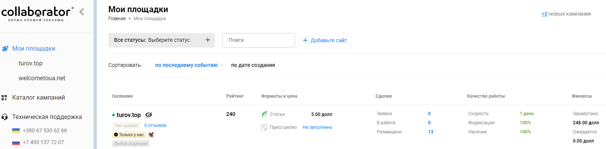Open the Все статусы status dropdown
The image size is (606, 149).
(162, 40)
